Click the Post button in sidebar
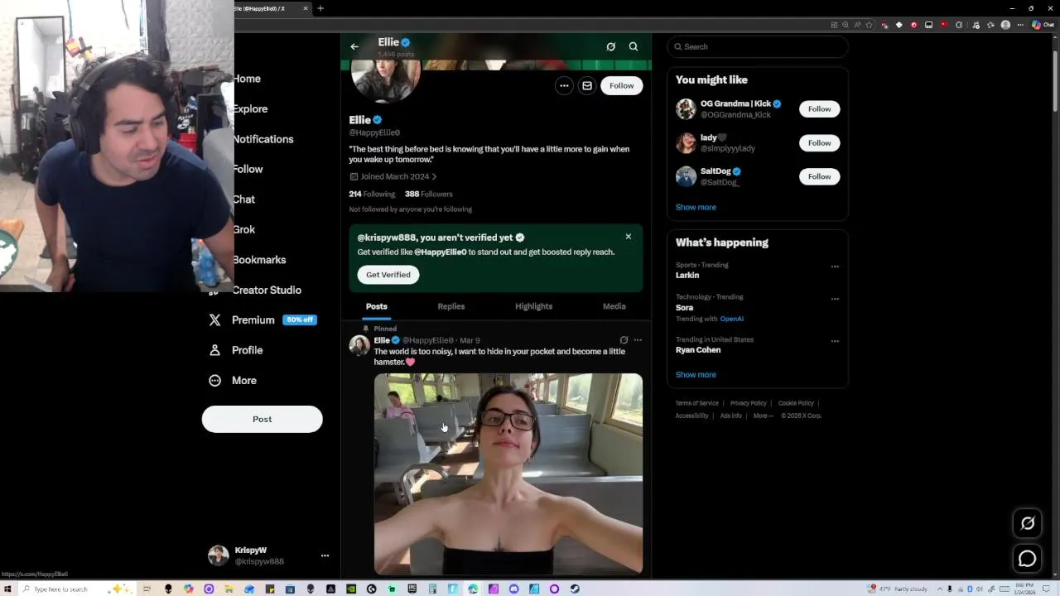This screenshot has height=596, width=1060. coord(262,419)
